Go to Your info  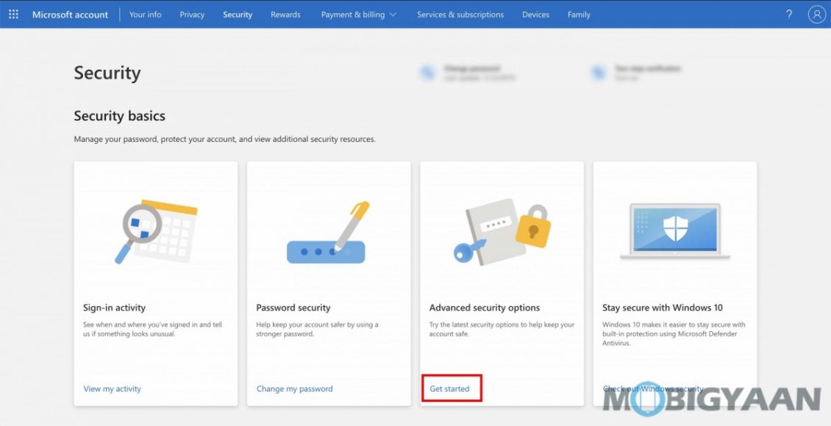pos(145,14)
